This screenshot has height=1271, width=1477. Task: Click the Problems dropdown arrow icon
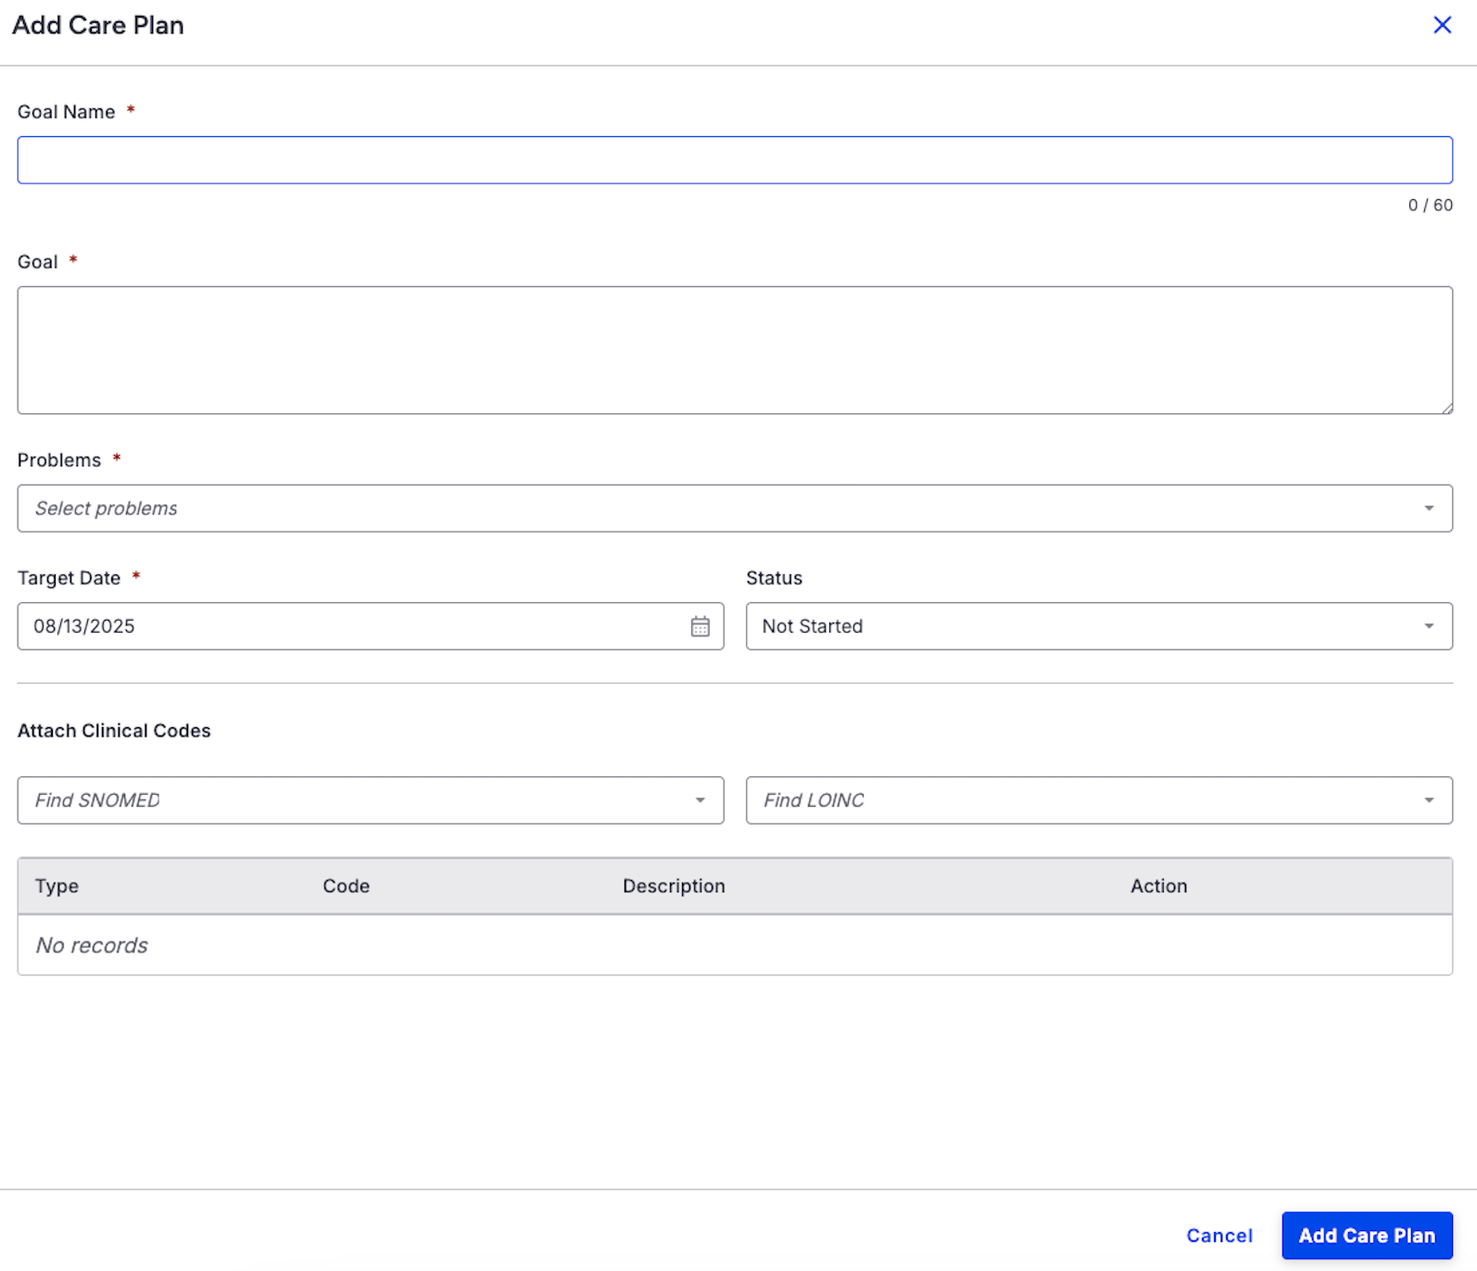(x=1429, y=509)
